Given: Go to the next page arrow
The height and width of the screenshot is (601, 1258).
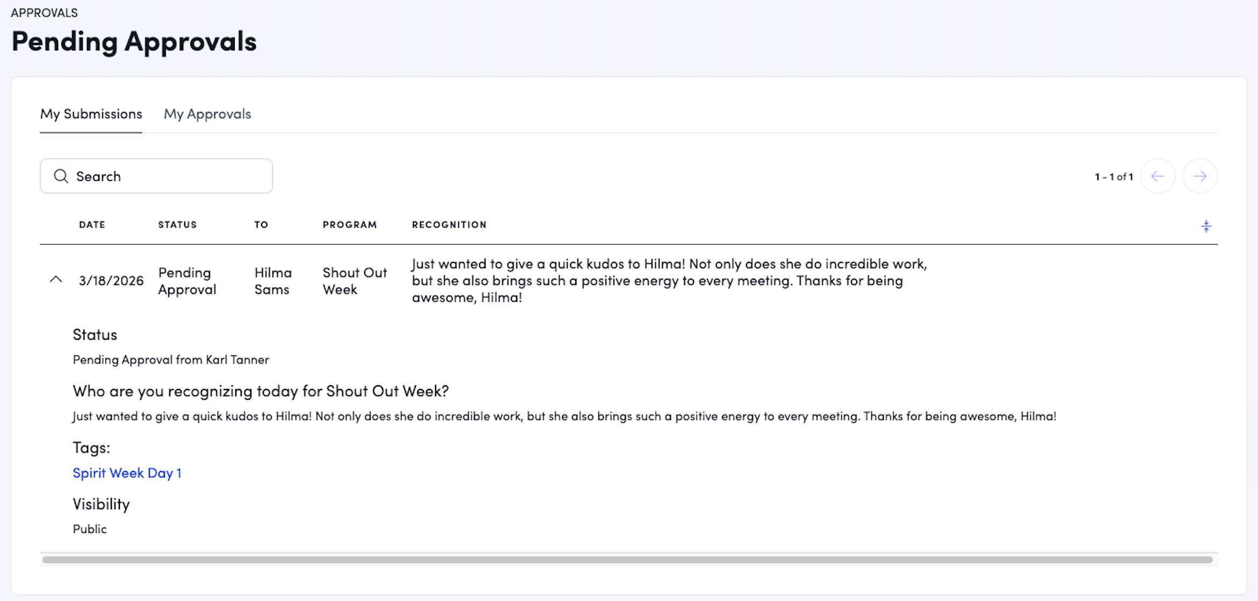Looking at the screenshot, I should coord(1200,176).
